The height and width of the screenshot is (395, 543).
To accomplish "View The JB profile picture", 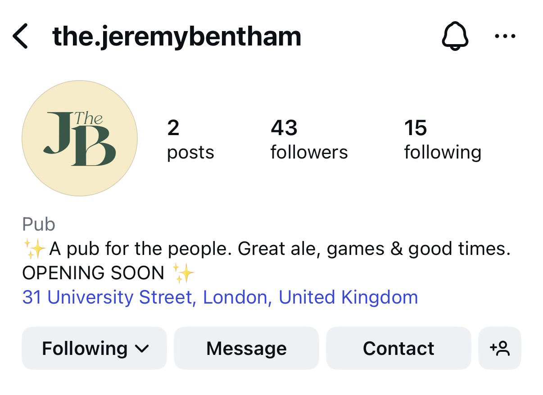I will coord(80,138).
